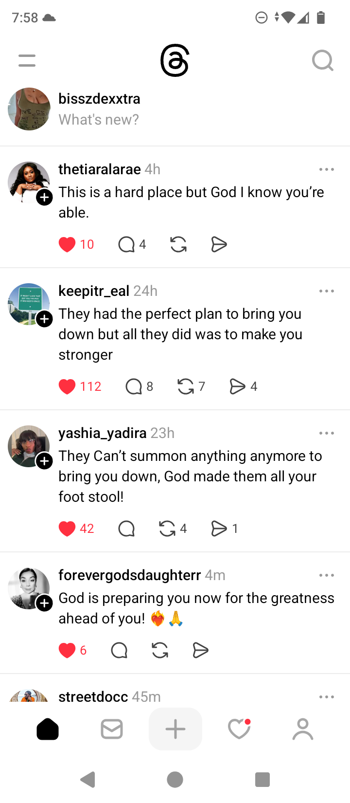
Task: Unlike thetiaralarae's post with heart
Action: coord(67,244)
